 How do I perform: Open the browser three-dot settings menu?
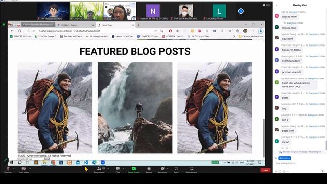coord(253,31)
